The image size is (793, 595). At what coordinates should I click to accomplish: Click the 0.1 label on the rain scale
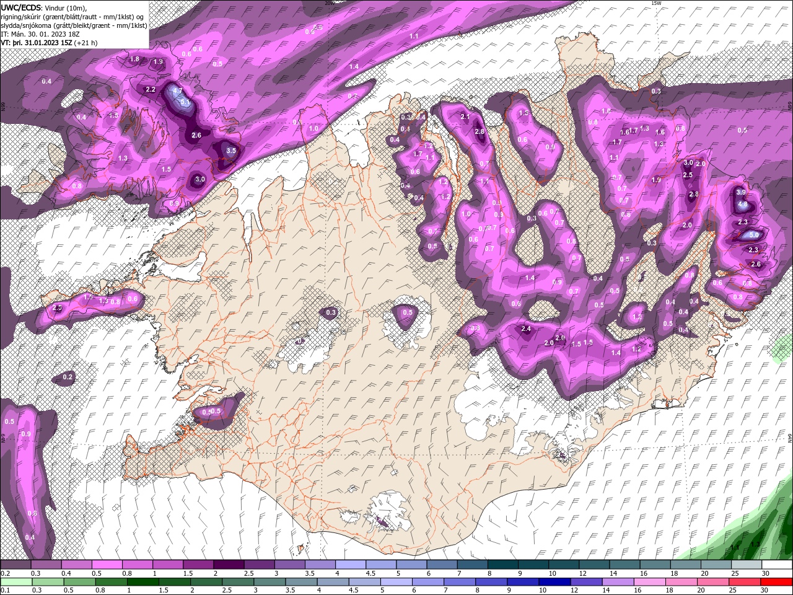[x=6, y=591]
